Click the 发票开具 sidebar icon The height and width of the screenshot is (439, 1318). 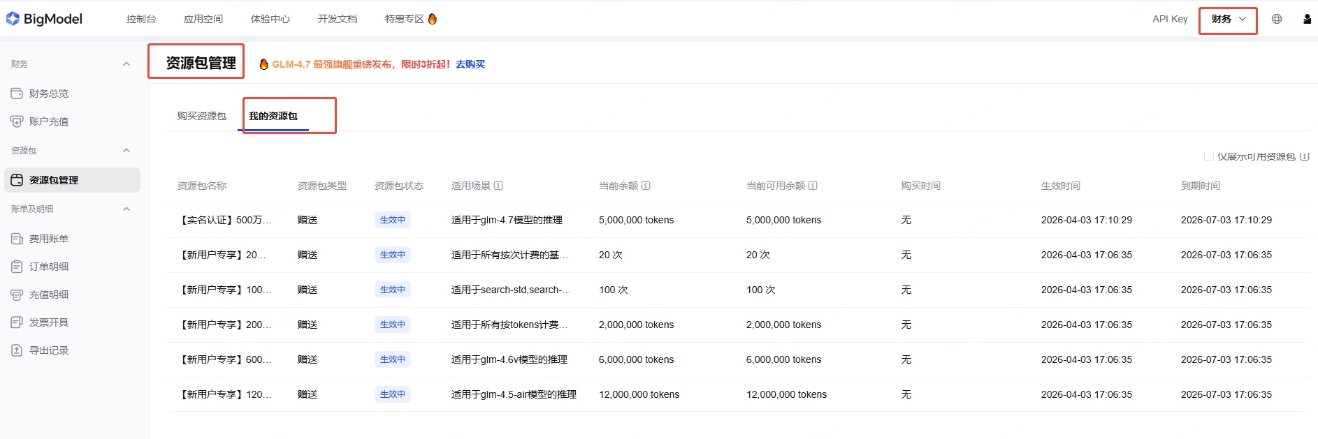[17, 322]
